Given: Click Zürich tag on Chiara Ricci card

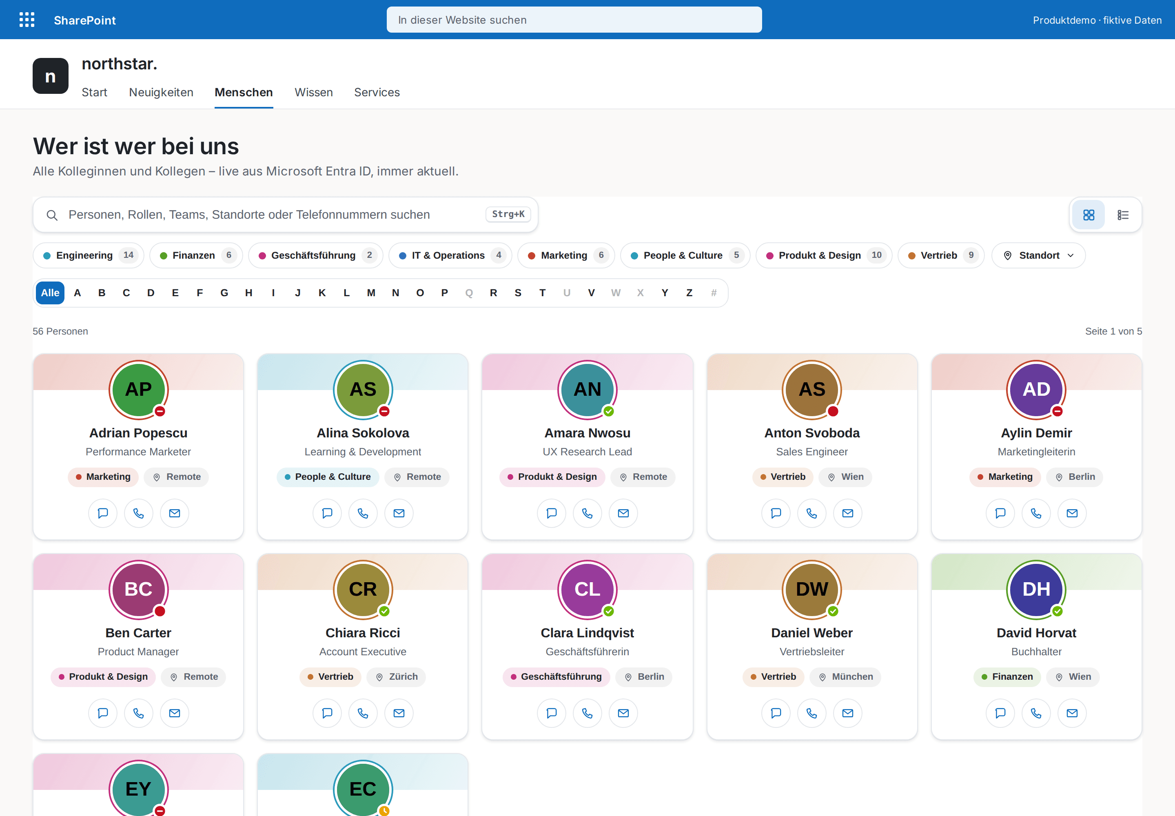Looking at the screenshot, I should 396,677.
